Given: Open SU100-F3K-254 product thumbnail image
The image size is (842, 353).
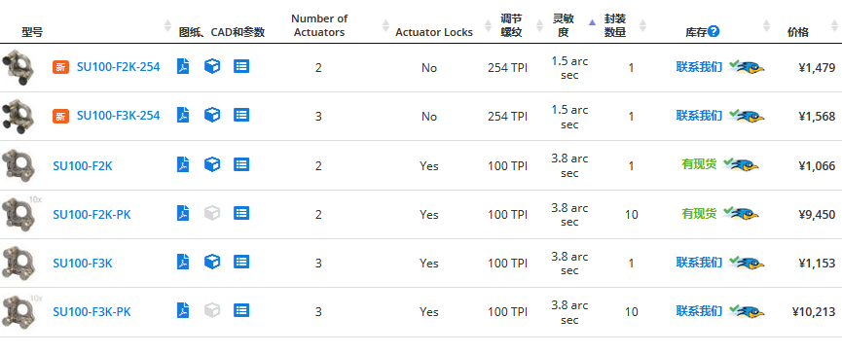Looking at the screenshot, I should click(18, 116).
